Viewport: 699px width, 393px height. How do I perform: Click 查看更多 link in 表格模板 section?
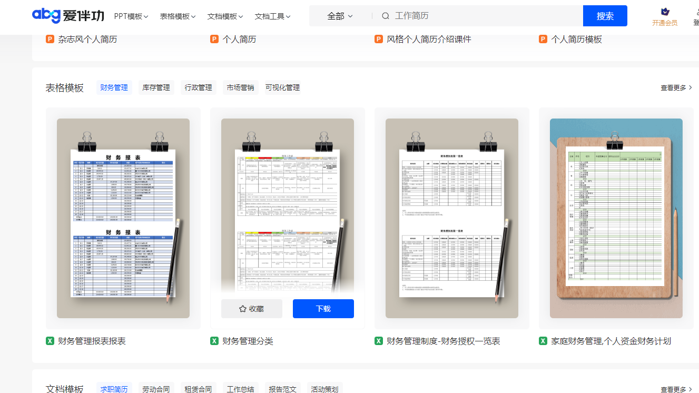click(x=676, y=87)
